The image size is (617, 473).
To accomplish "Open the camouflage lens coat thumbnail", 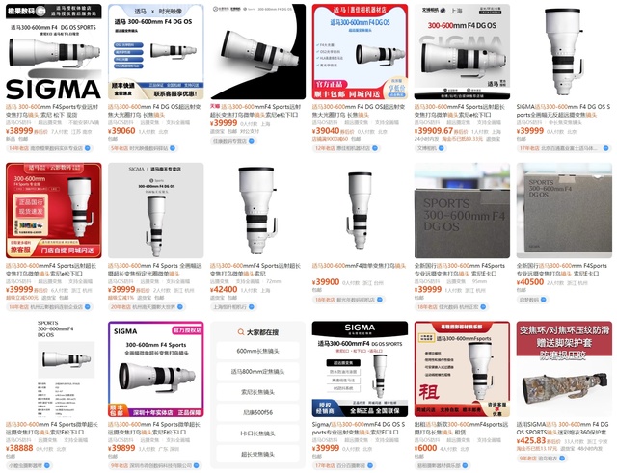I will point(564,369).
